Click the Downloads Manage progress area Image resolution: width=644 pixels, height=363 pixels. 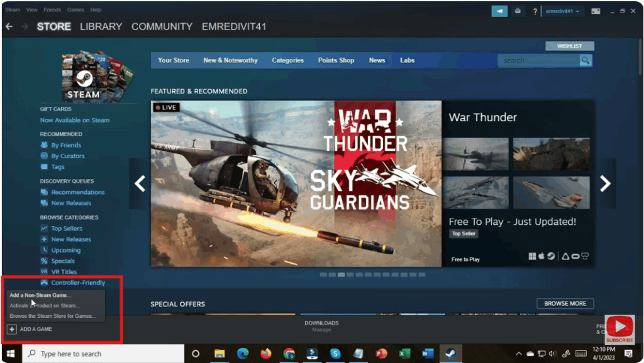pyautogui.click(x=321, y=325)
